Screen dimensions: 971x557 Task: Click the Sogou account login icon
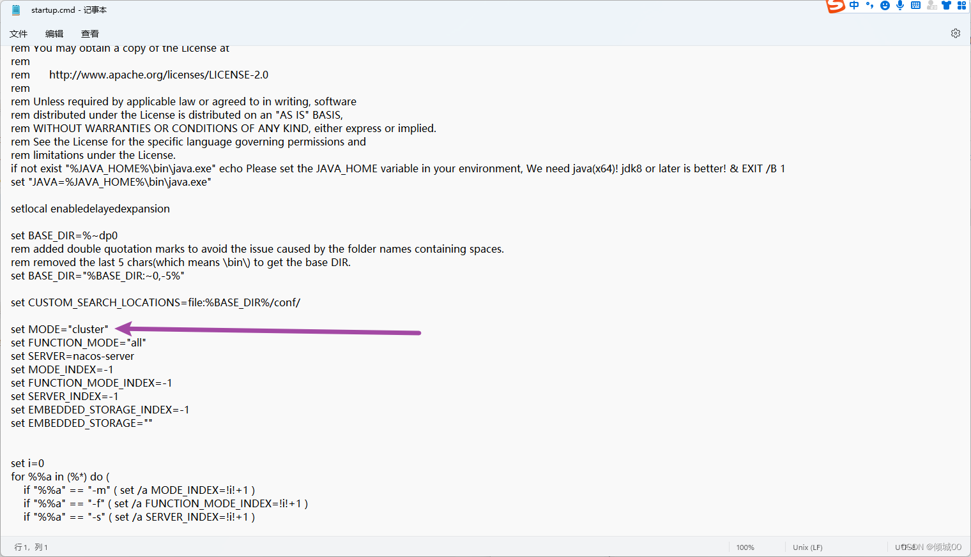[x=931, y=5]
